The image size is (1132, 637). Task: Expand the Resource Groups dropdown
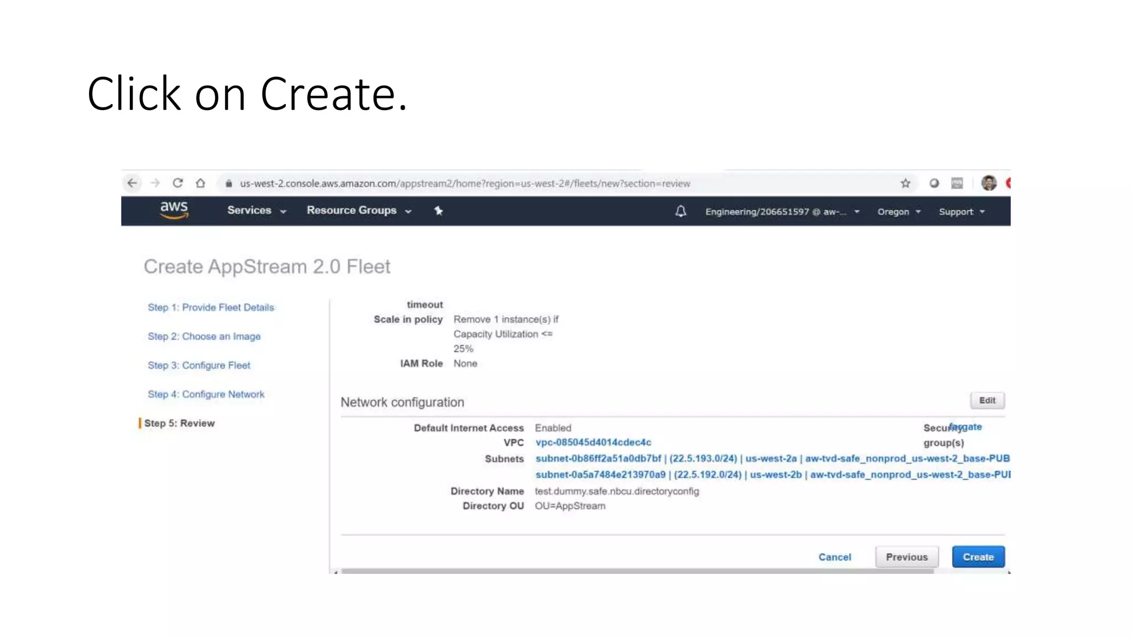click(359, 211)
